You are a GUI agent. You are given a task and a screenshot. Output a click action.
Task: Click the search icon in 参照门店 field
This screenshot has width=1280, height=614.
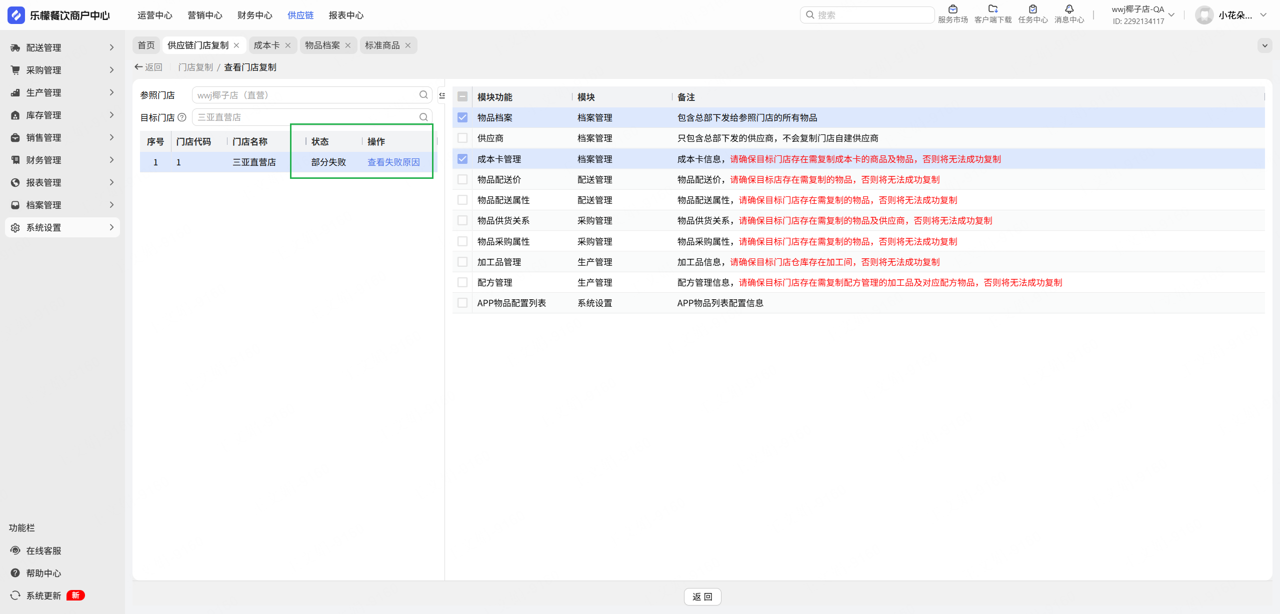(x=423, y=95)
